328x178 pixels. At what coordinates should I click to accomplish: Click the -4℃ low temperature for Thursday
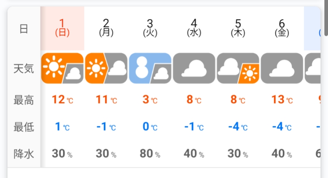(238, 127)
